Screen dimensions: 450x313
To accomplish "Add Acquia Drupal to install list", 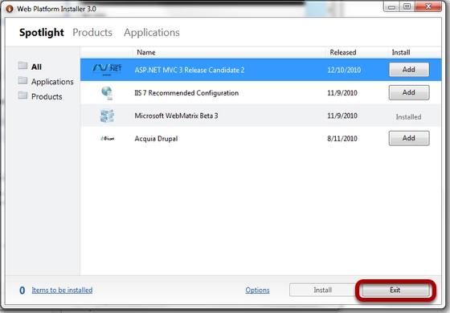I will (x=409, y=138).
